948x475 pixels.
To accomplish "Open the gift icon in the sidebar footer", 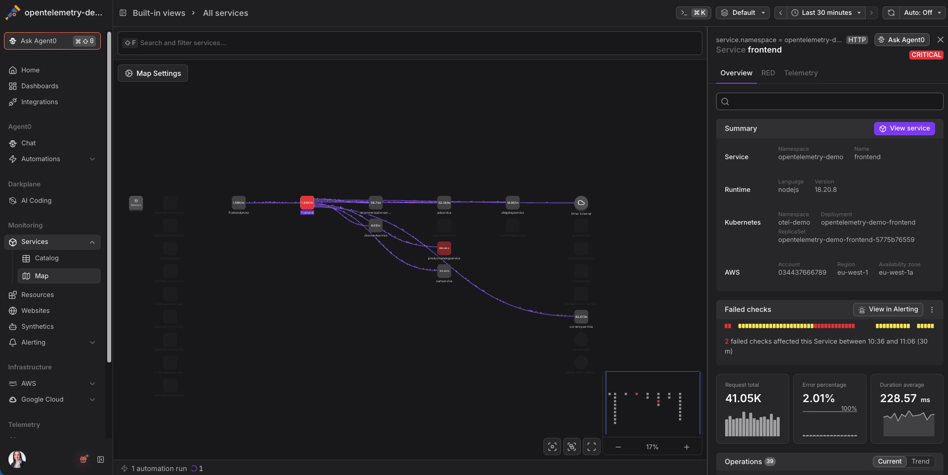I will (x=84, y=459).
